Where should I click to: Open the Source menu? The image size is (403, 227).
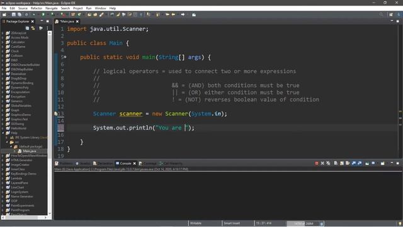[x=23, y=8]
